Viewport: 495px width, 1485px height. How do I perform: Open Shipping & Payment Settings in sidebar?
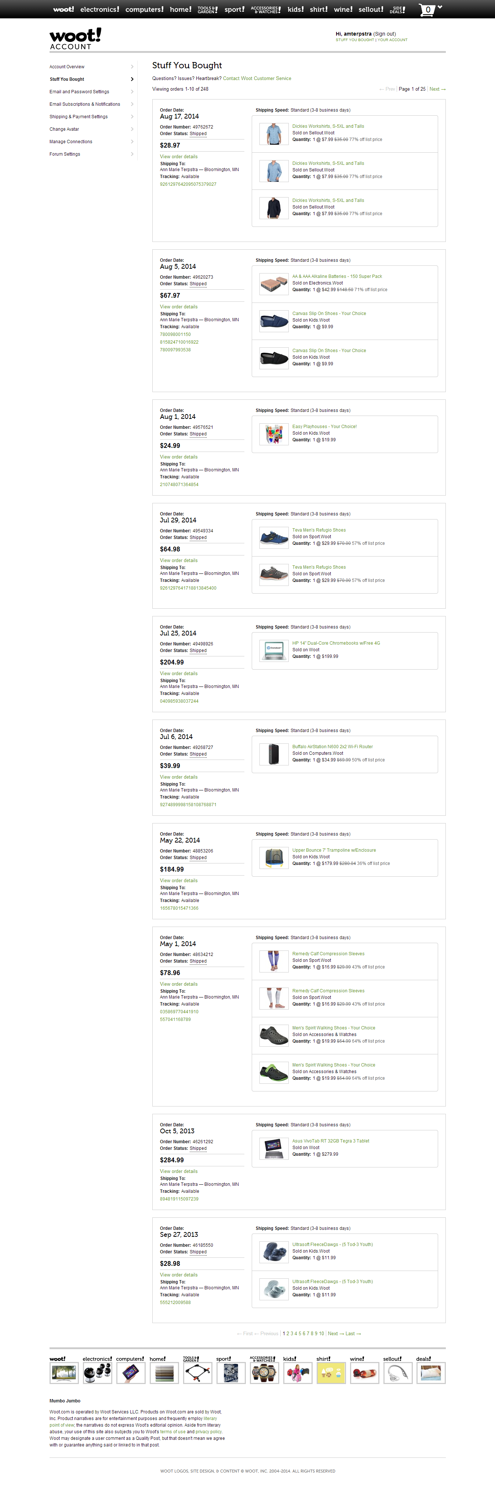[x=79, y=116]
